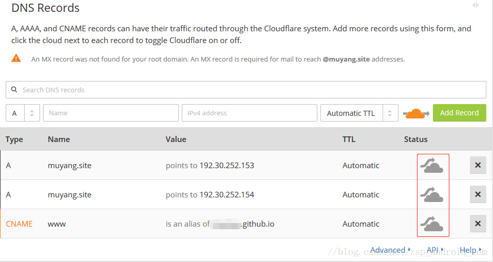Delete the 192.30.252.153 A record
The height and width of the screenshot is (262, 493).
478,166
